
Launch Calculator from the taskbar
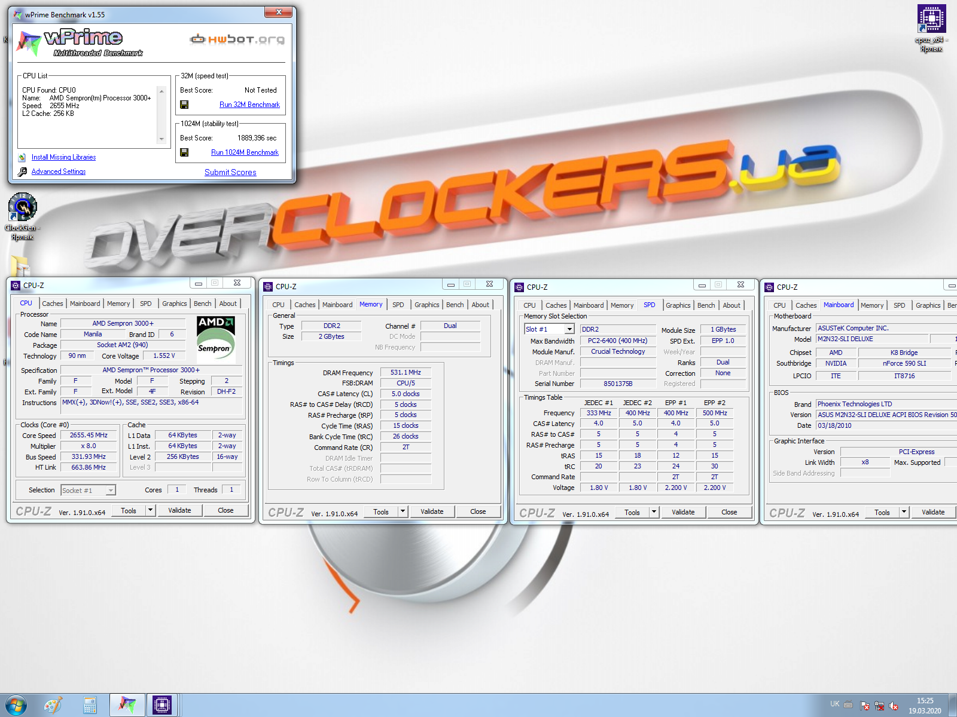coord(90,706)
